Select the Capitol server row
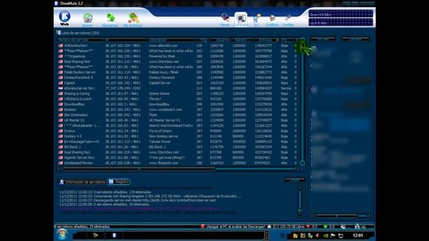 [178, 83]
